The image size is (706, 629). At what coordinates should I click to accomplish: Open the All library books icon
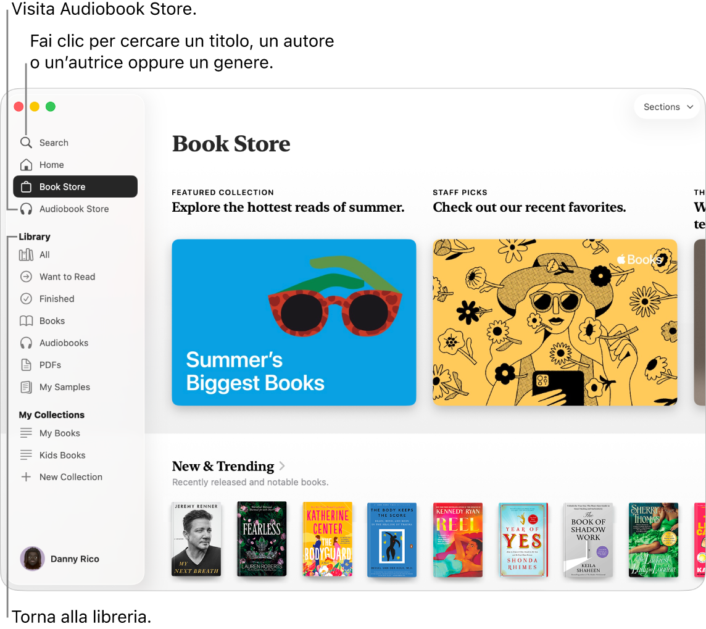(x=26, y=255)
